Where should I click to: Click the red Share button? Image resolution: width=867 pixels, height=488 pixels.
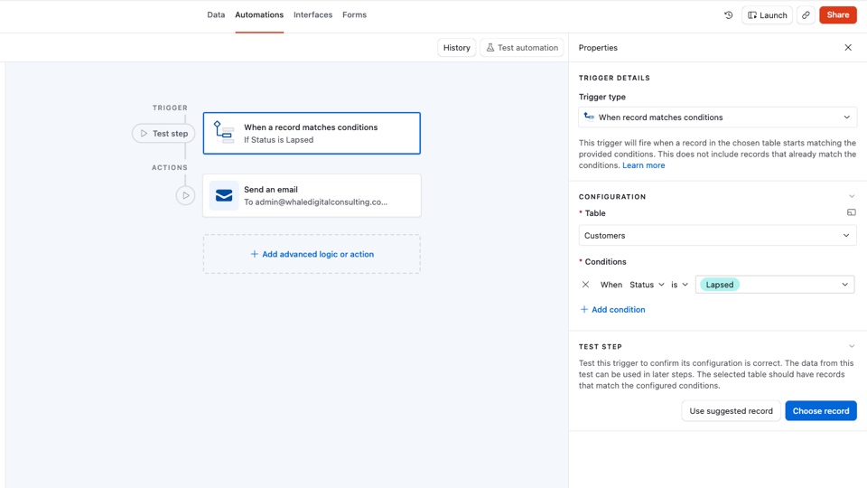838,15
